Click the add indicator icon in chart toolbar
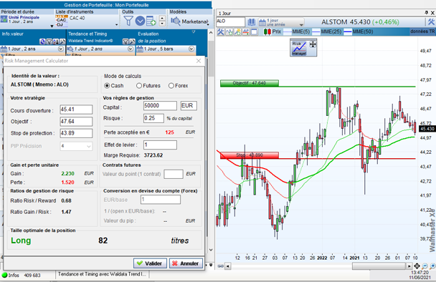 (x=229, y=32)
